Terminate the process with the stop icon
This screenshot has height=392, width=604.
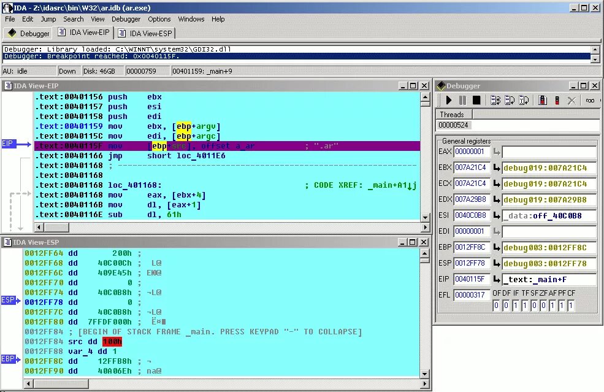pyautogui.click(x=478, y=100)
